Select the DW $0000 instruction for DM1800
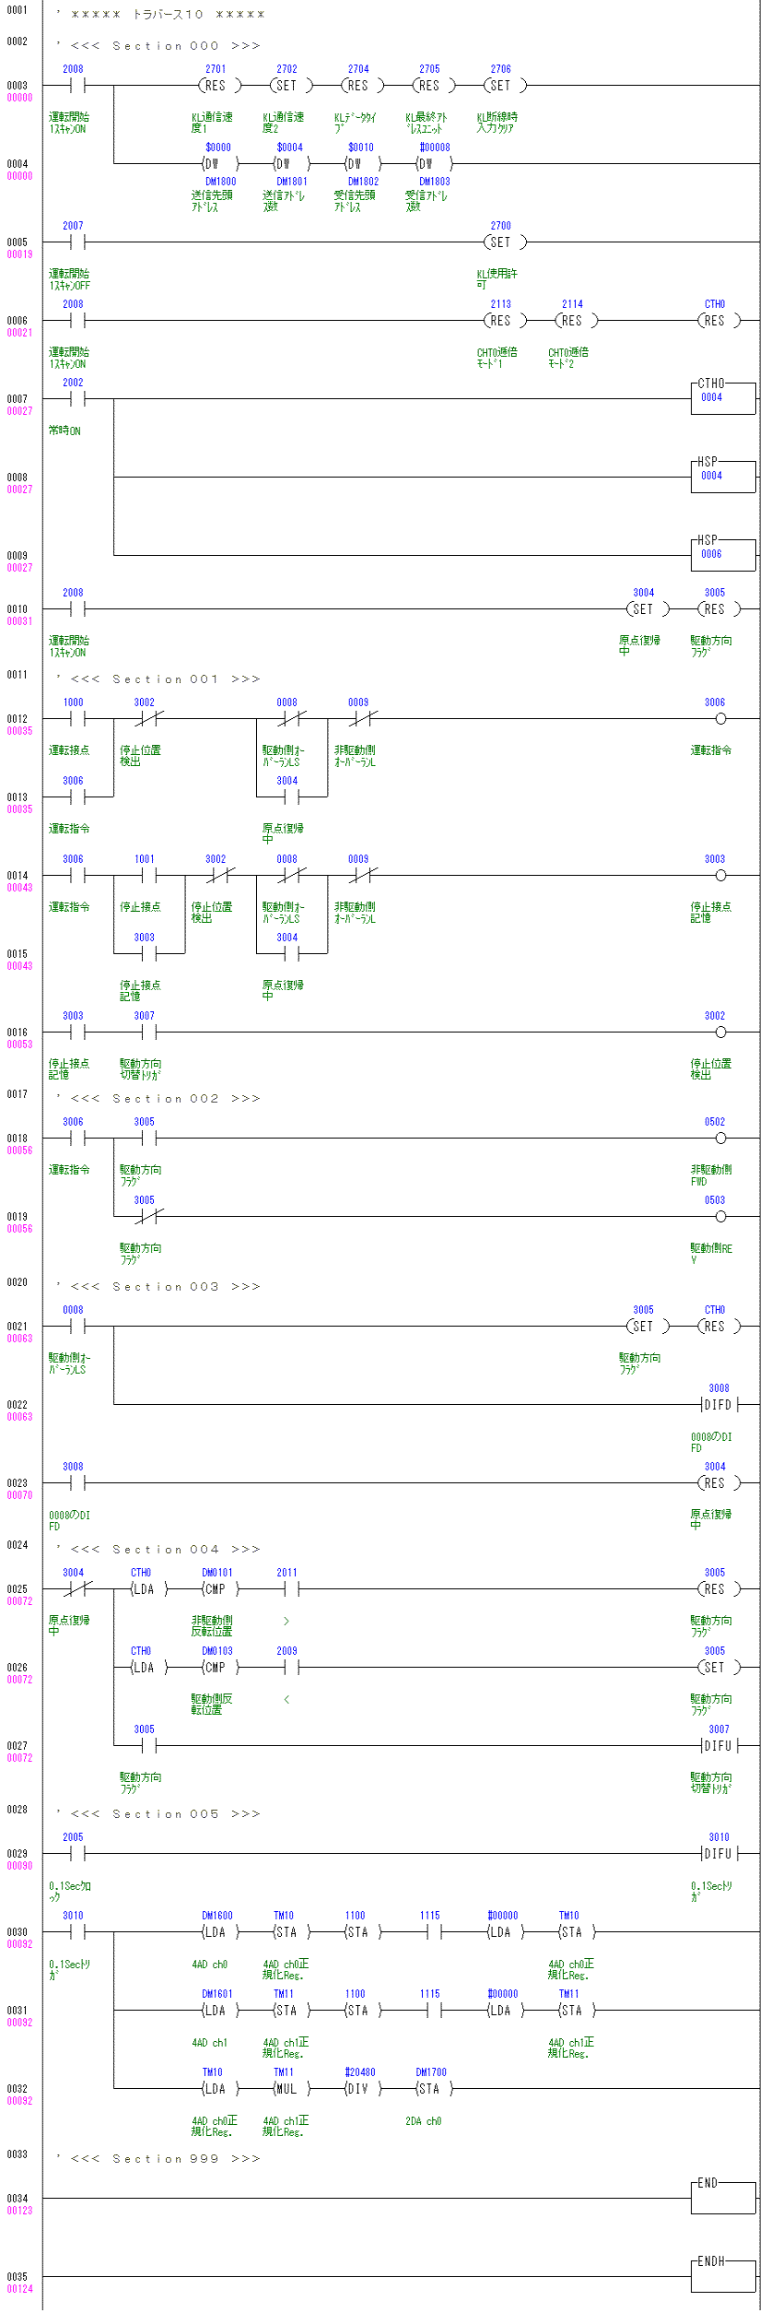Image resolution: width=771 pixels, height=2313 pixels. click(x=219, y=164)
